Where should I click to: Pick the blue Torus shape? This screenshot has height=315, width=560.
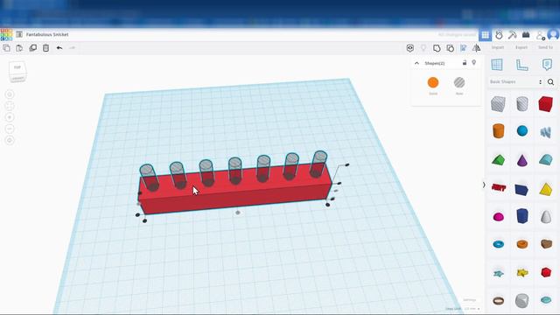[498, 244]
